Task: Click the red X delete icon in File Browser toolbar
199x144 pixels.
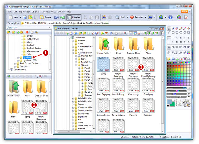Action: [x=106, y=33]
